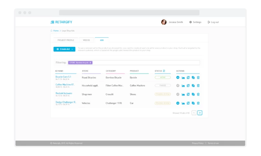The height and width of the screenshot is (156, 261).
Task: Delete the Bicycle Care 5.1 ad
Action: (198, 77)
